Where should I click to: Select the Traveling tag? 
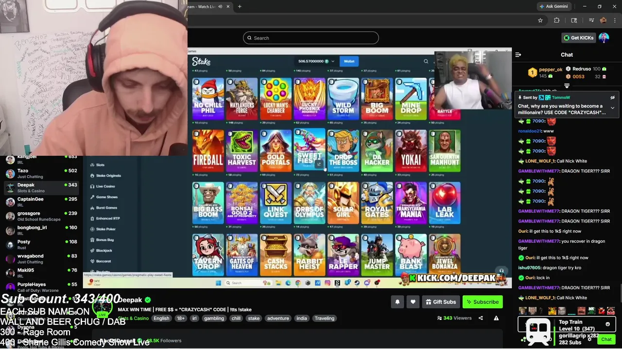324,318
